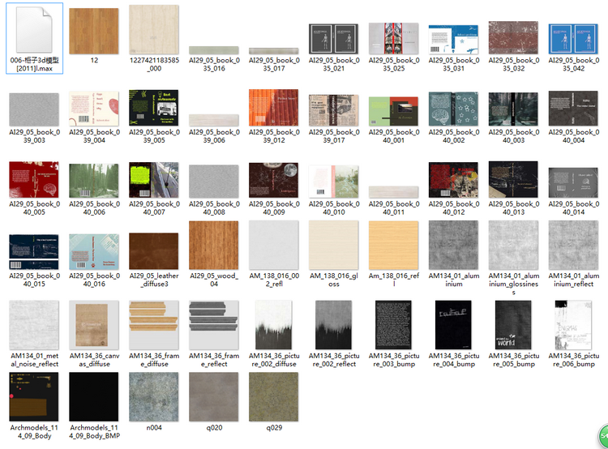Viewport: 608px width, 449px height.
Task: Select AI29_05_book_035_031 book cover
Action: coord(453,40)
